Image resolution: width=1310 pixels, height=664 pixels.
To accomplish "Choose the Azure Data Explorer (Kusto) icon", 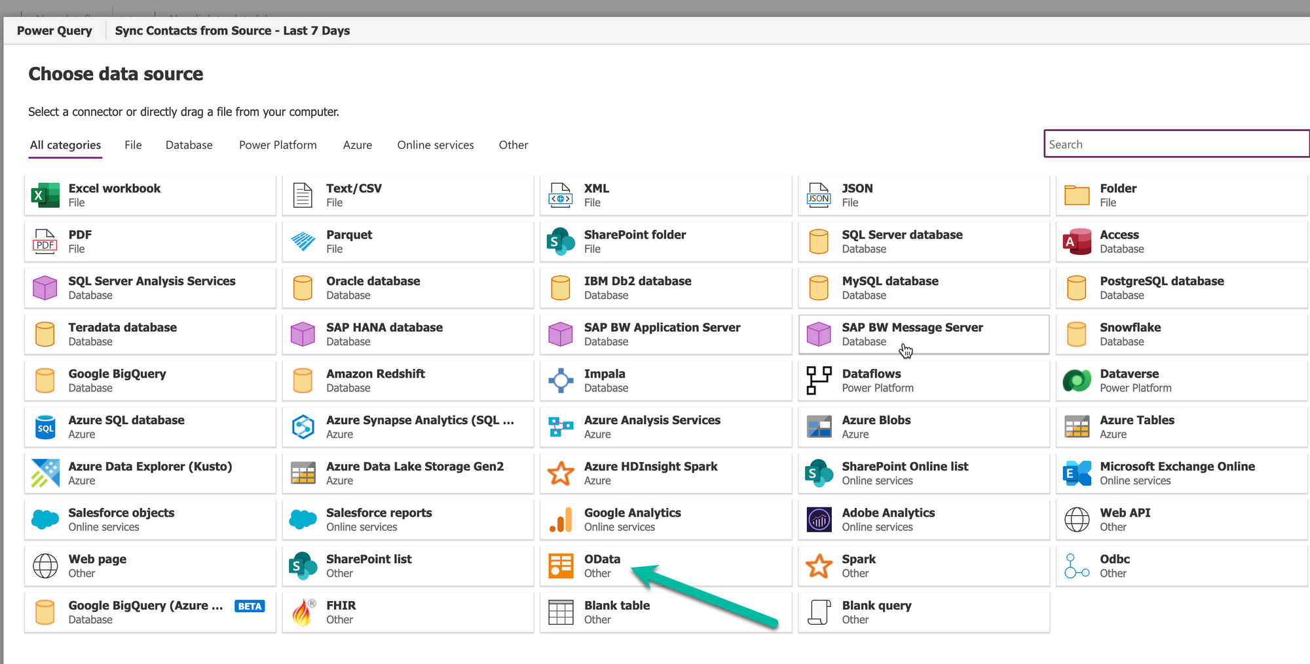I will [45, 473].
